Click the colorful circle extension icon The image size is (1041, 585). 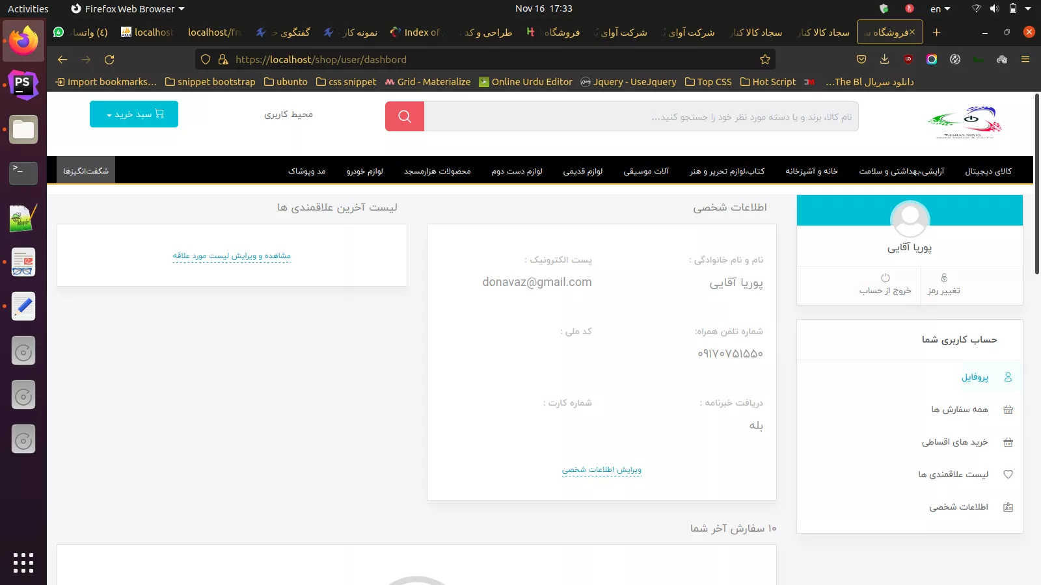tap(932, 59)
